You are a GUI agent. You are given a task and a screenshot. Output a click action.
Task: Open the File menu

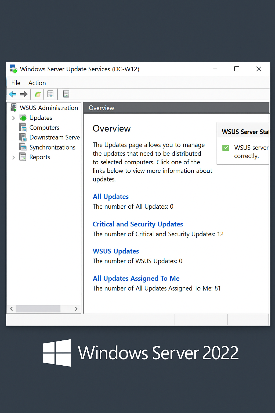(x=16, y=83)
